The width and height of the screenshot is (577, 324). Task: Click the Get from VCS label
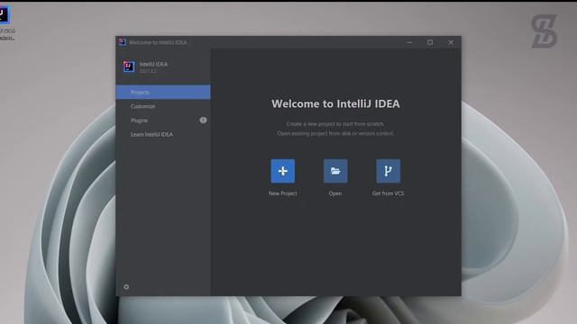pos(388,193)
